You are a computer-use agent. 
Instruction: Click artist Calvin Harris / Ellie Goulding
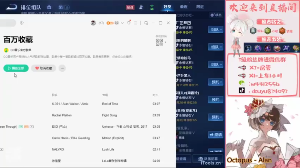tap(71, 138)
